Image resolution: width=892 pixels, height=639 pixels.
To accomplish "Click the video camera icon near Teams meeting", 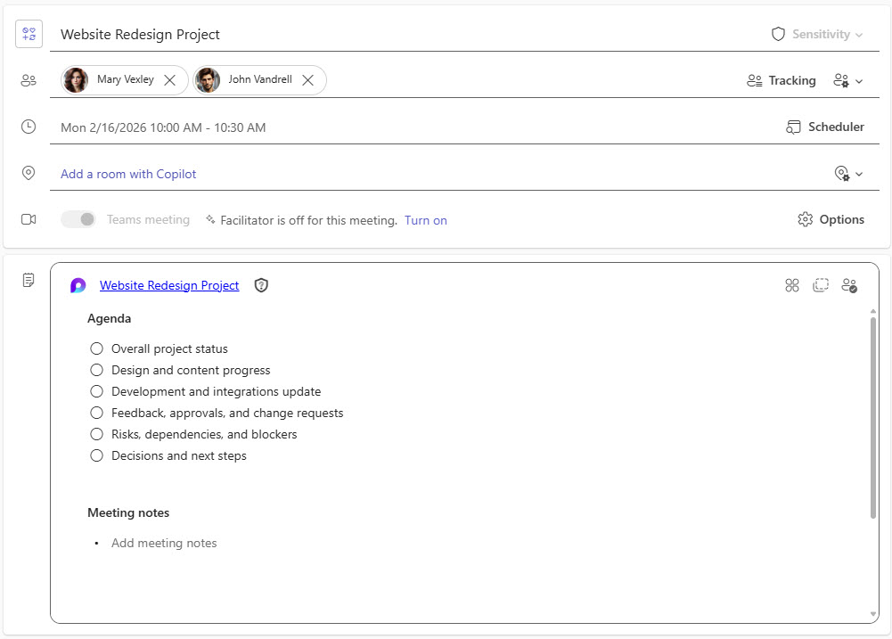I will [28, 219].
